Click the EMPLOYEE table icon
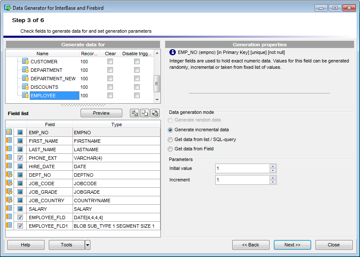This screenshot has height=257, width=360. (25, 95)
